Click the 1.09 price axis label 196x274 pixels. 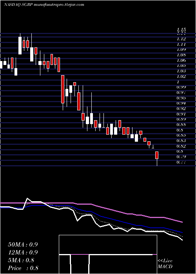[x=181, y=49]
